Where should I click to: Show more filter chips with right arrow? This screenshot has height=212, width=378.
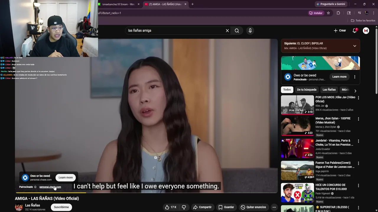pyautogui.click(x=355, y=91)
